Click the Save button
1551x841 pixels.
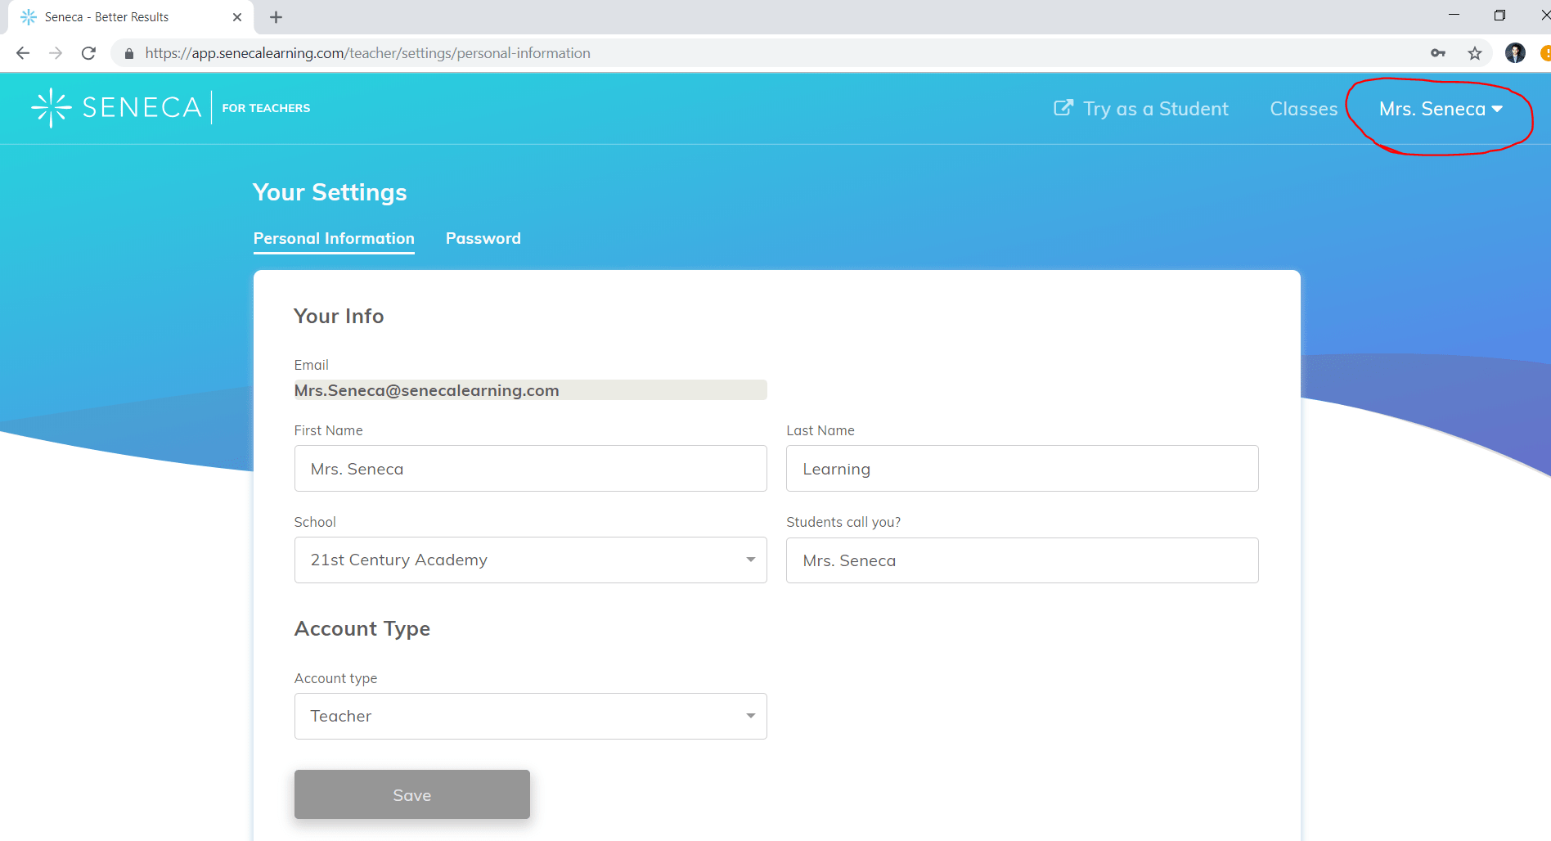pos(411,794)
